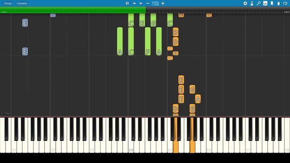Click the orange falling A note

[x=198, y=99]
